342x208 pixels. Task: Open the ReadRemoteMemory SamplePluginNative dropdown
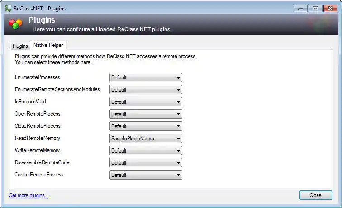[x=146, y=139]
